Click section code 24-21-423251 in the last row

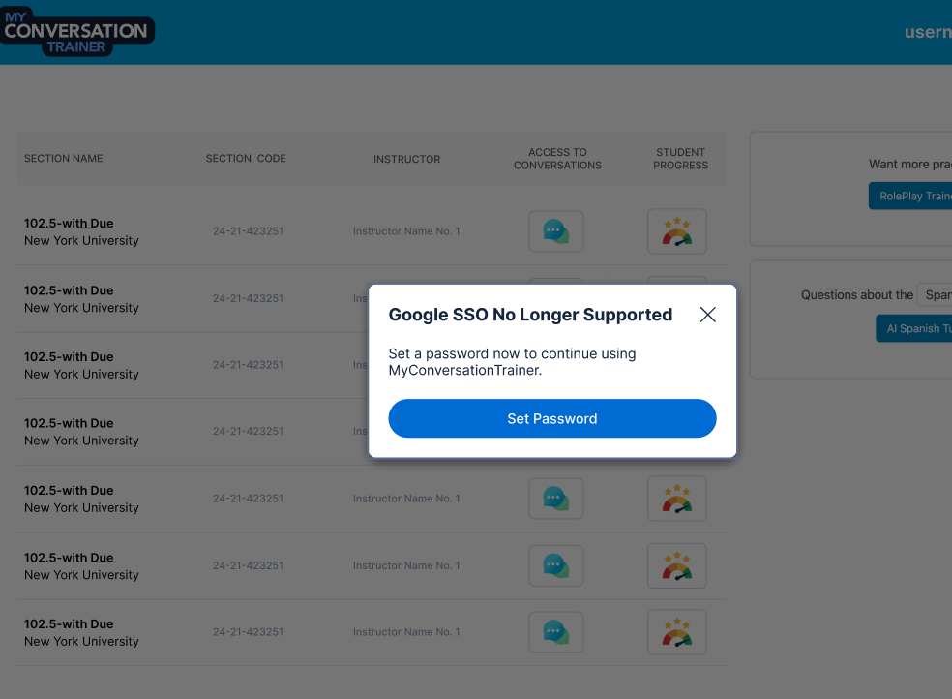pyautogui.click(x=248, y=632)
